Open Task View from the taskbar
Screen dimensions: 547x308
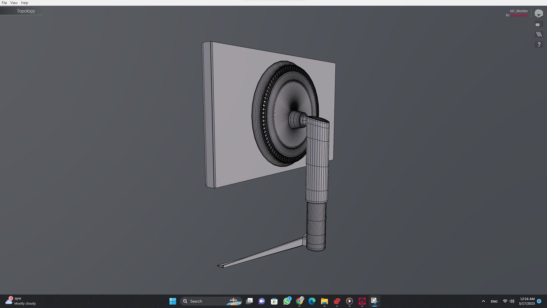tap(249, 301)
